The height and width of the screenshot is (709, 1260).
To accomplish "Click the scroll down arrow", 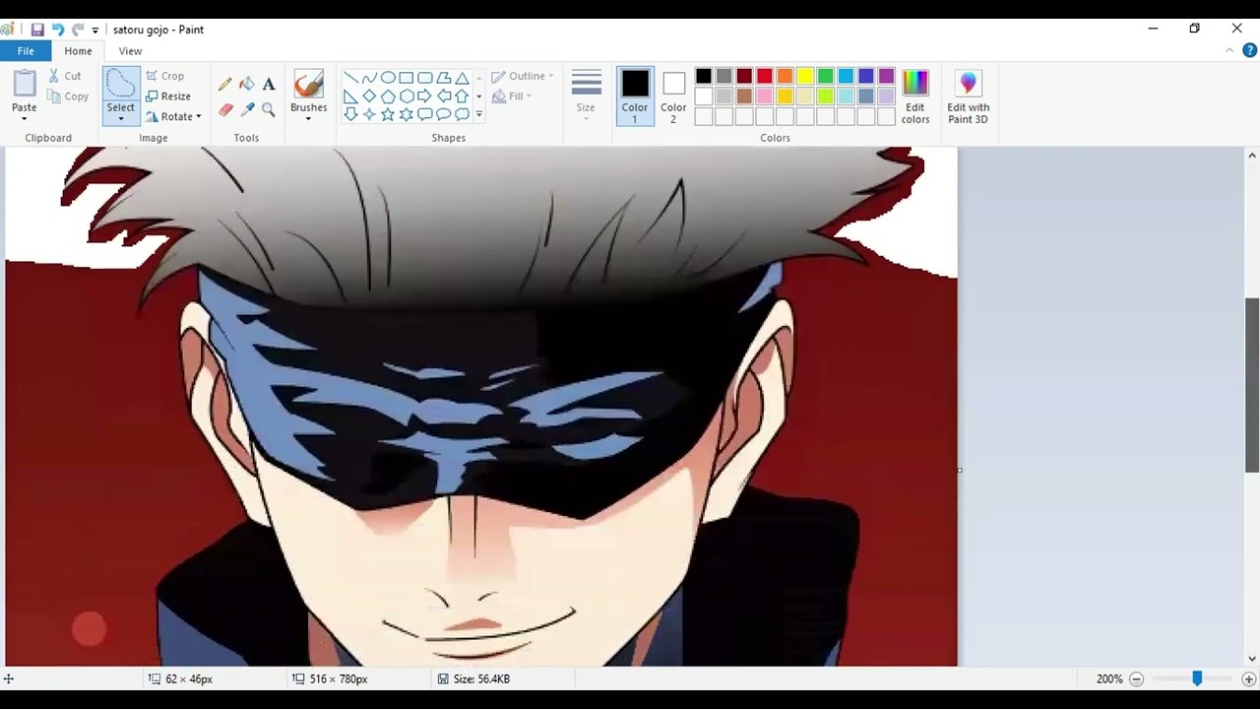I will [x=1252, y=659].
